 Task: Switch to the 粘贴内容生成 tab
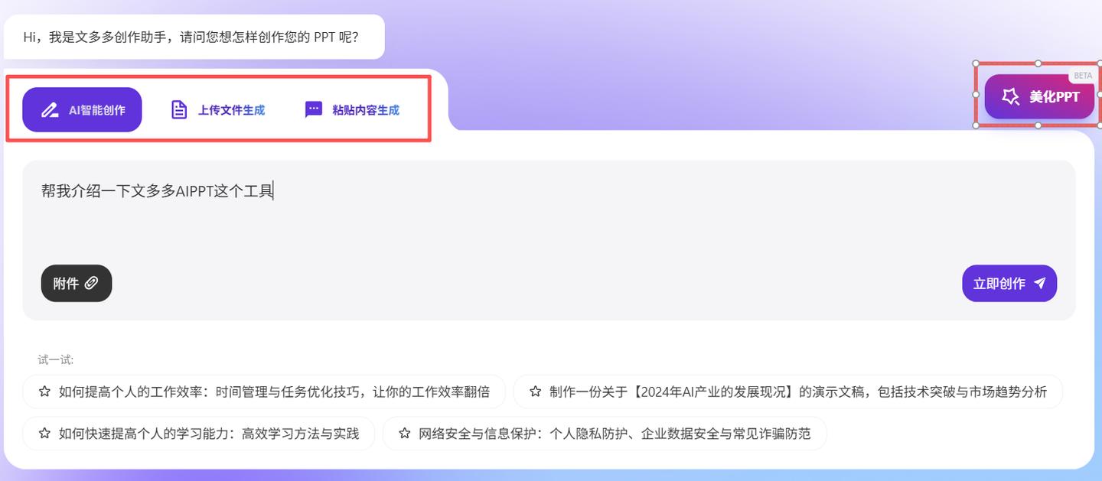coord(365,110)
